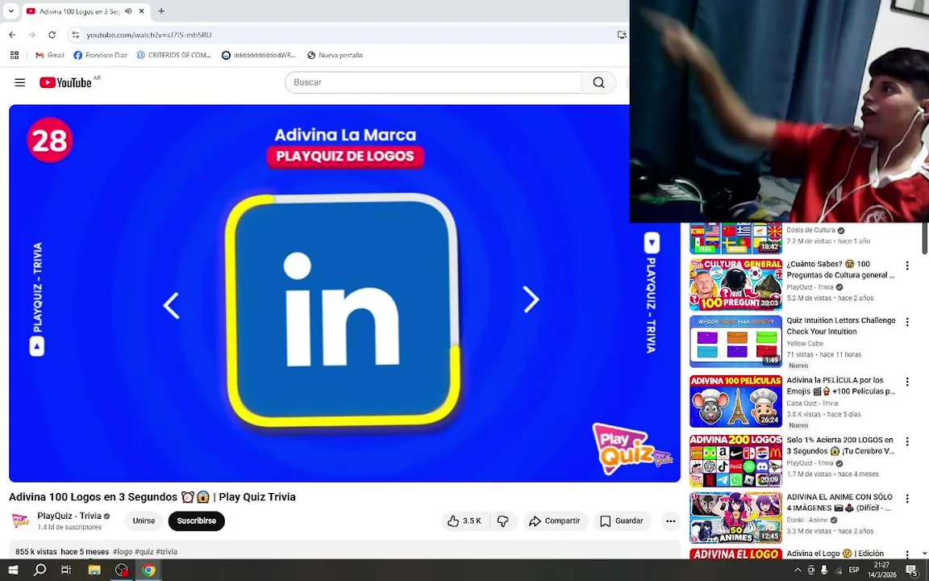Click the page vertical scrollbar thumb

(926, 238)
